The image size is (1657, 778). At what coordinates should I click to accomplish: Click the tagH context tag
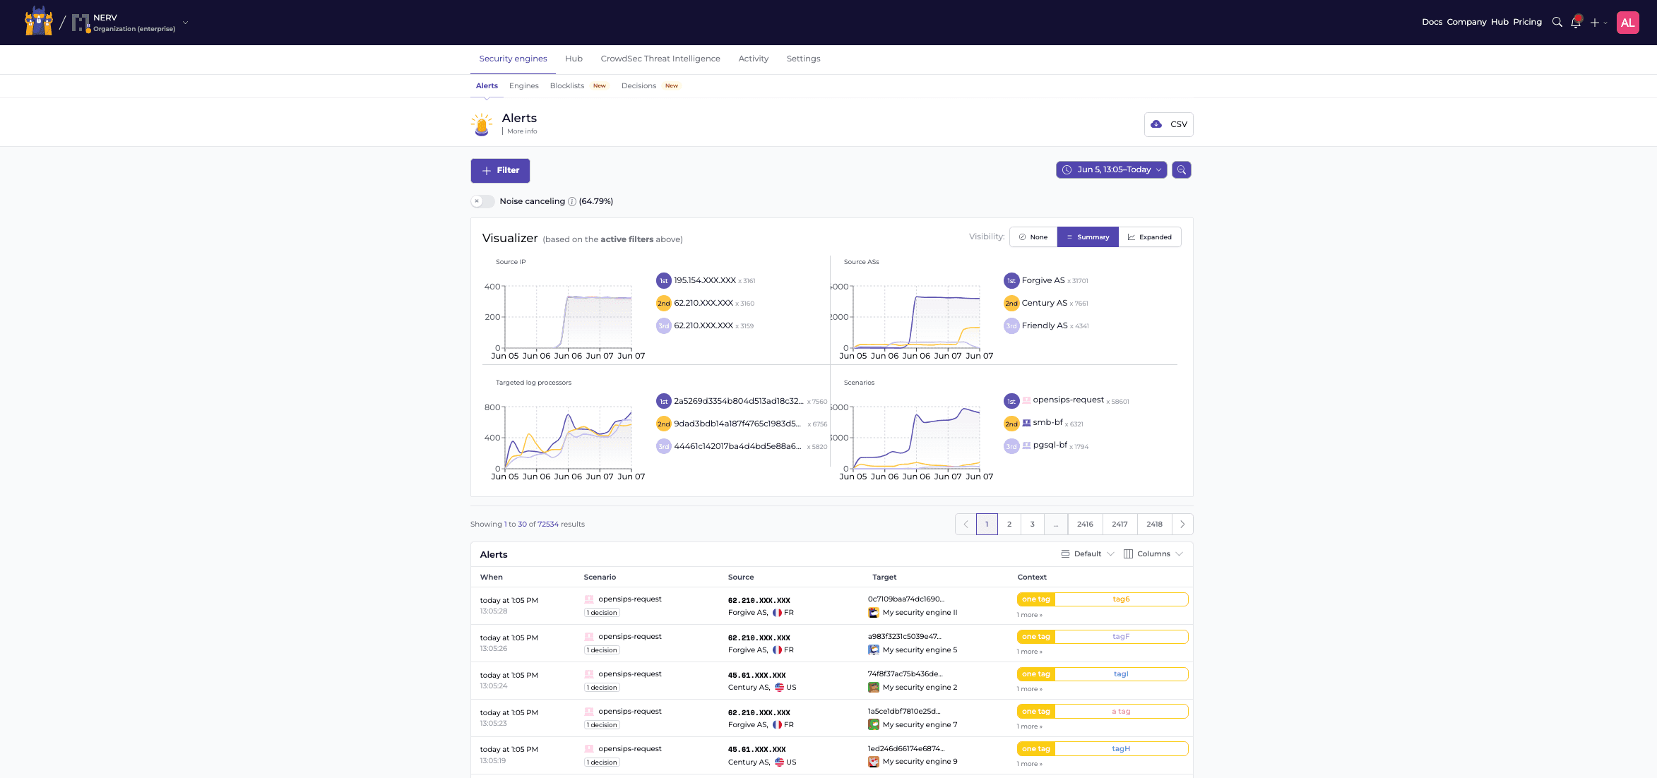click(x=1121, y=749)
